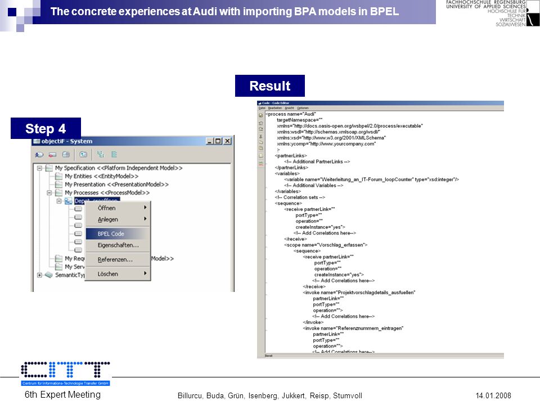Image resolution: width=540 pixels, height=405 pixels.
Task: Click the process diagram icon of highlighted Depot node
Action: point(68,201)
